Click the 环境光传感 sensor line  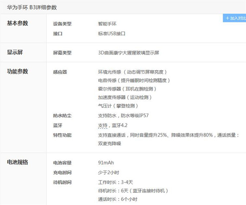(132, 72)
